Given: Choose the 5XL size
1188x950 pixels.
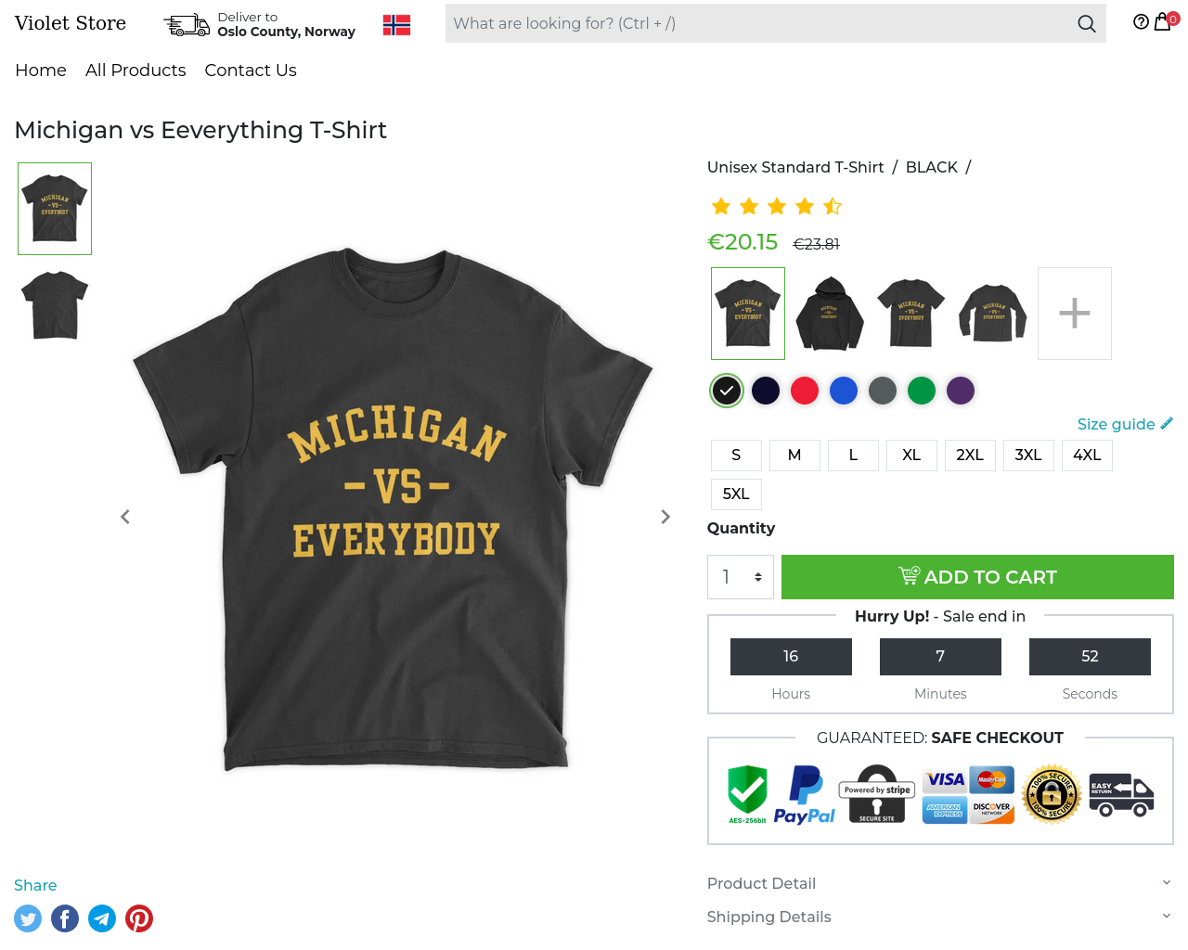Looking at the screenshot, I should pos(736,494).
